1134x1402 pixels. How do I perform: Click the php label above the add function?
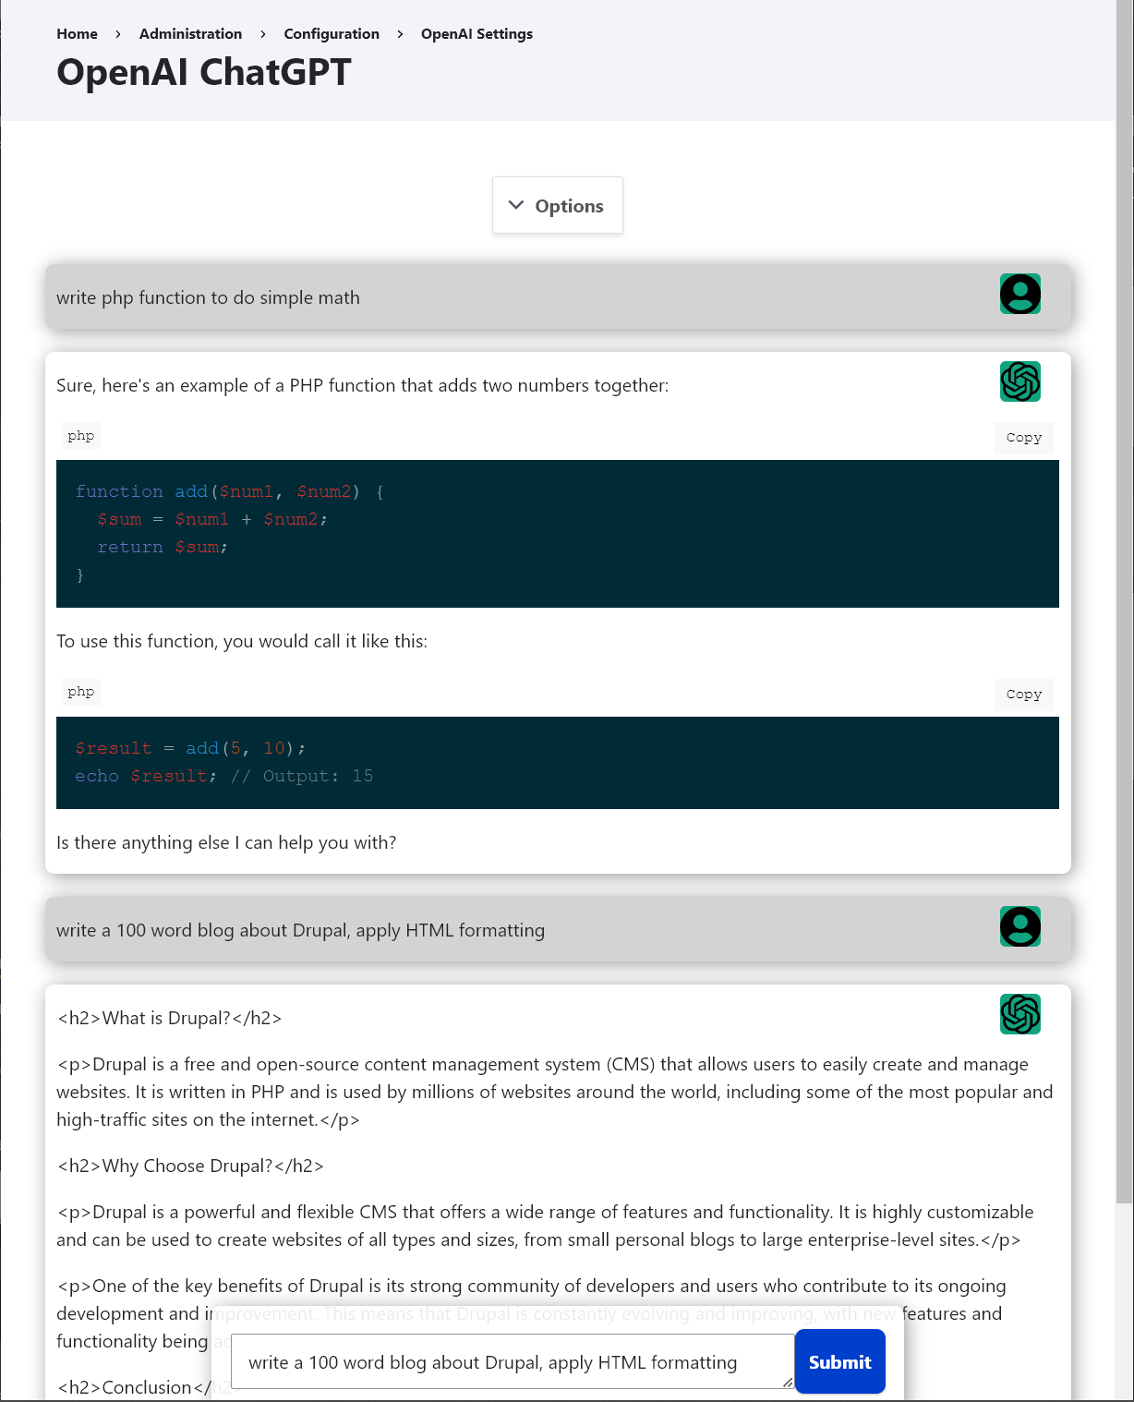point(81,436)
